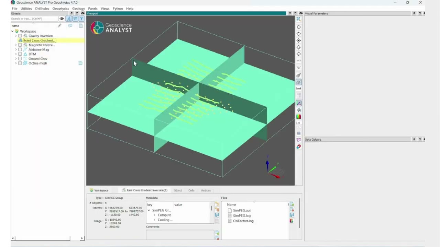Click the camera screenshot icon in viewport toolbar
Screen dimensions: 440x247
point(298,133)
